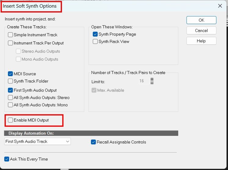Click the Limit to track count field
Viewport: 228px width, 170px height.
tap(144, 81)
